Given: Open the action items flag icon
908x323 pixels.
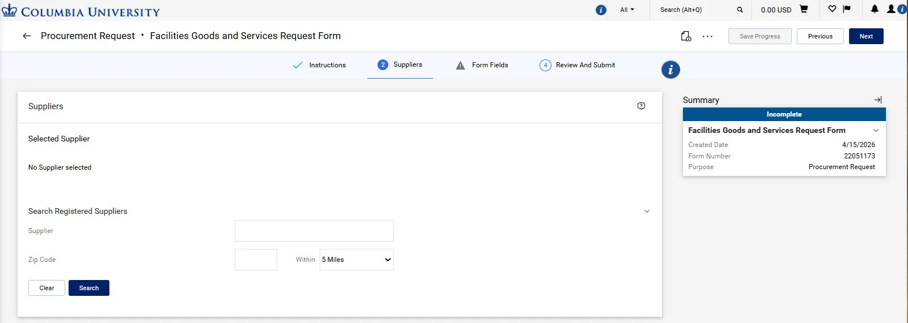Looking at the screenshot, I should coord(847,9).
